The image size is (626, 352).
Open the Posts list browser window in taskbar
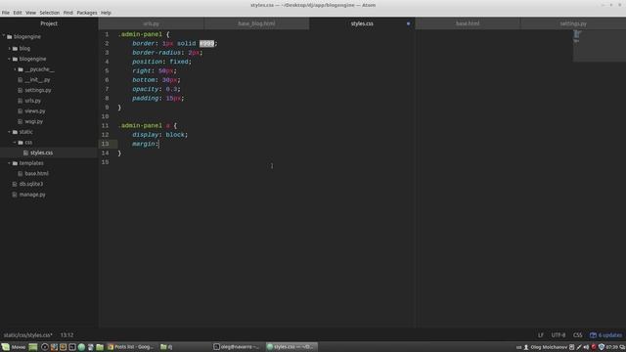click(x=130, y=347)
